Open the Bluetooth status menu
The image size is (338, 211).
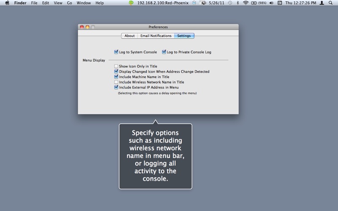click(238, 3)
